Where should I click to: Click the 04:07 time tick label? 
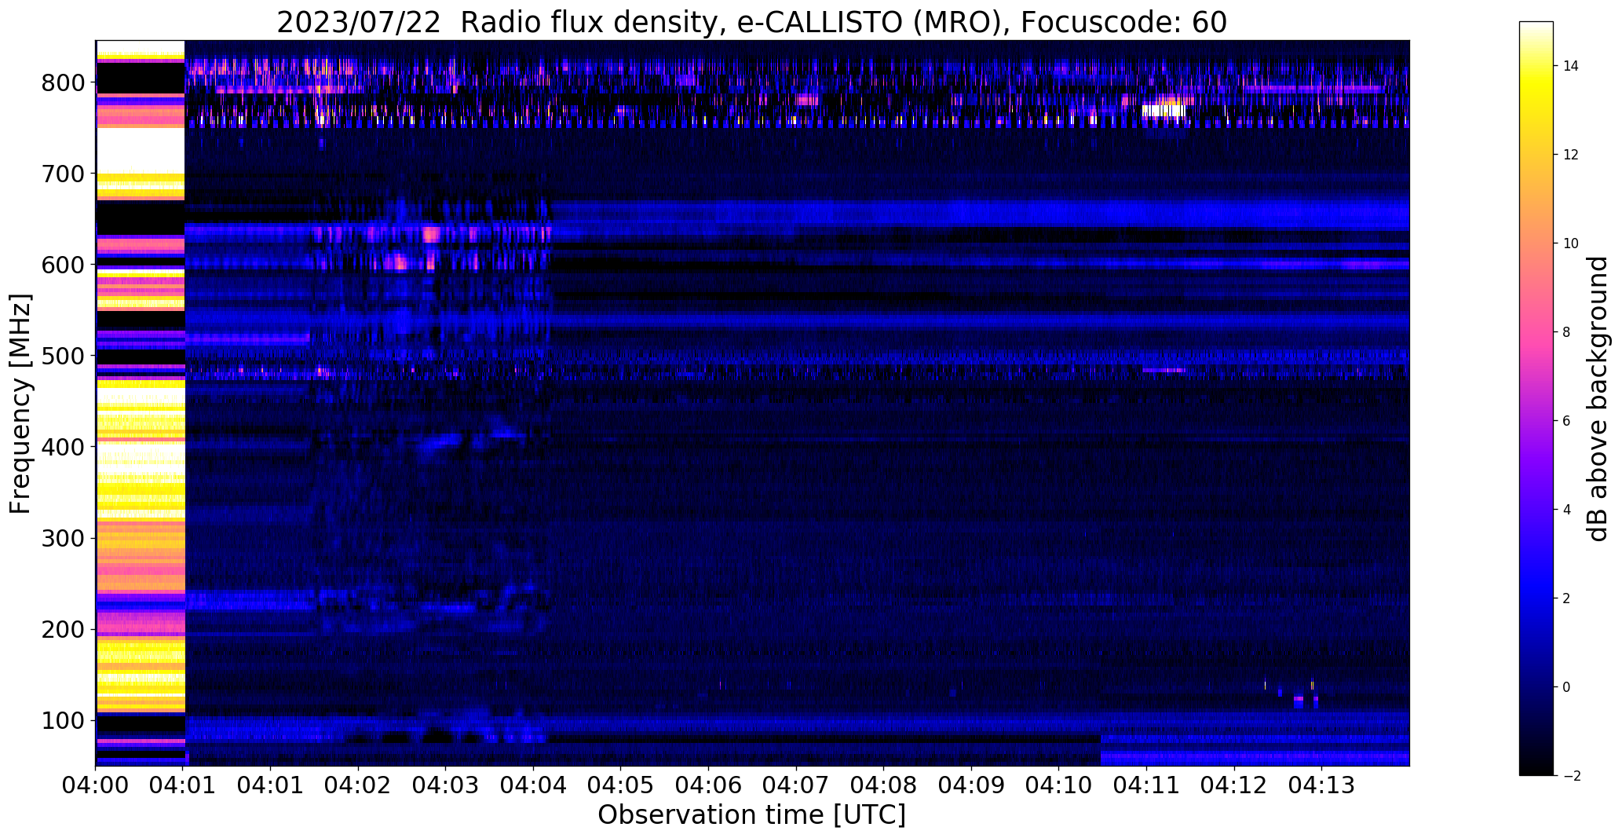click(x=796, y=785)
